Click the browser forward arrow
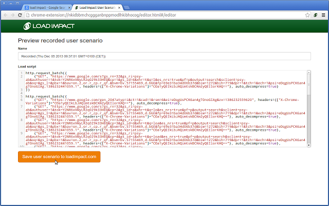 click(x=12, y=15)
